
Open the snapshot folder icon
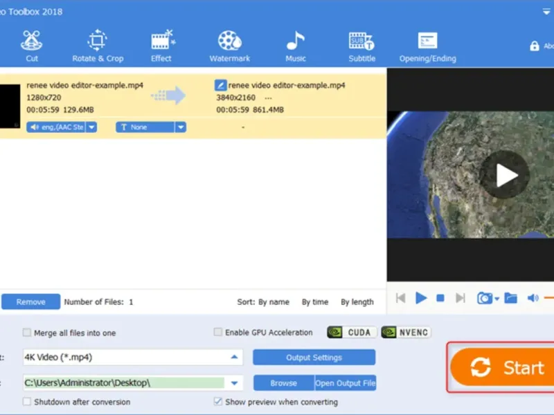coord(510,298)
